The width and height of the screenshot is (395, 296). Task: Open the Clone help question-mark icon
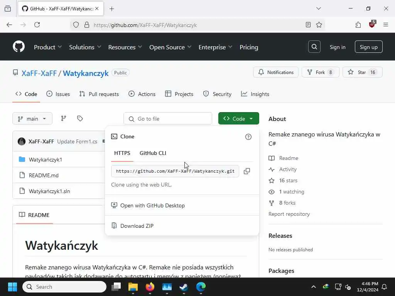(248, 137)
